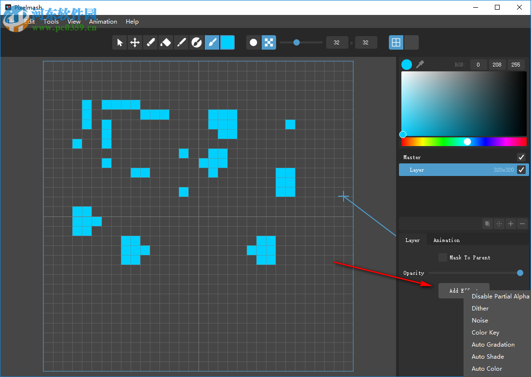The image size is (531, 377).
Task: Select the round brush shape icon
Action: [x=253, y=42]
